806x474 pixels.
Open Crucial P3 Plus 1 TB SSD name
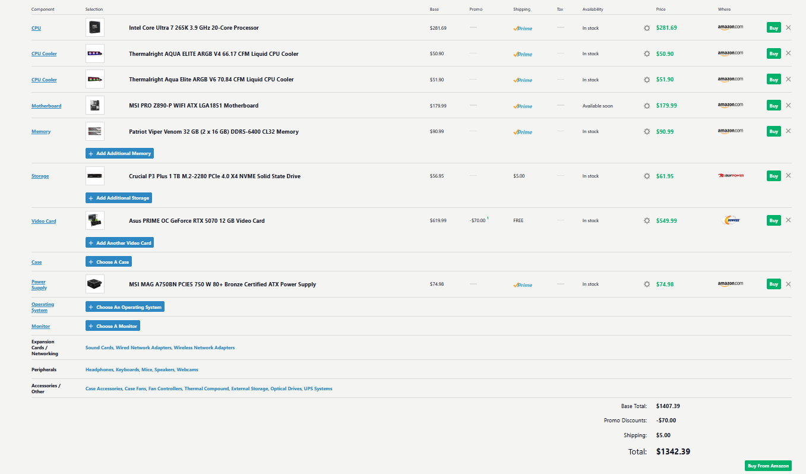tap(214, 176)
